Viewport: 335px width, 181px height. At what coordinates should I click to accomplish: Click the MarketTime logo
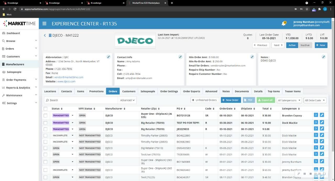point(19,24)
